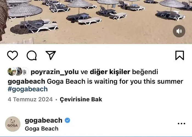Click the third liker avatar with logo
The height and width of the screenshot is (137, 192).
click(25, 72)
